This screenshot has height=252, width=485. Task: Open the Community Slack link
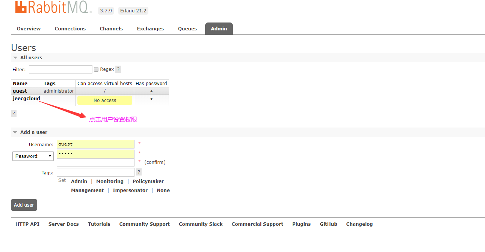point(201,224)
